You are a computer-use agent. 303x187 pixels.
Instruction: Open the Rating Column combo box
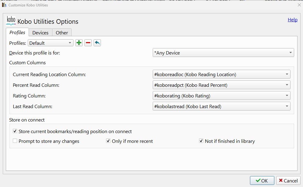[221, 96]
